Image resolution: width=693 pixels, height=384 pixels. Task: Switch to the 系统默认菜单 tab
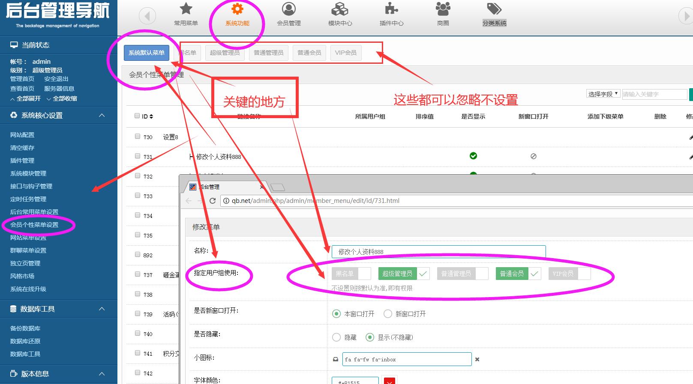pos(147,53)
